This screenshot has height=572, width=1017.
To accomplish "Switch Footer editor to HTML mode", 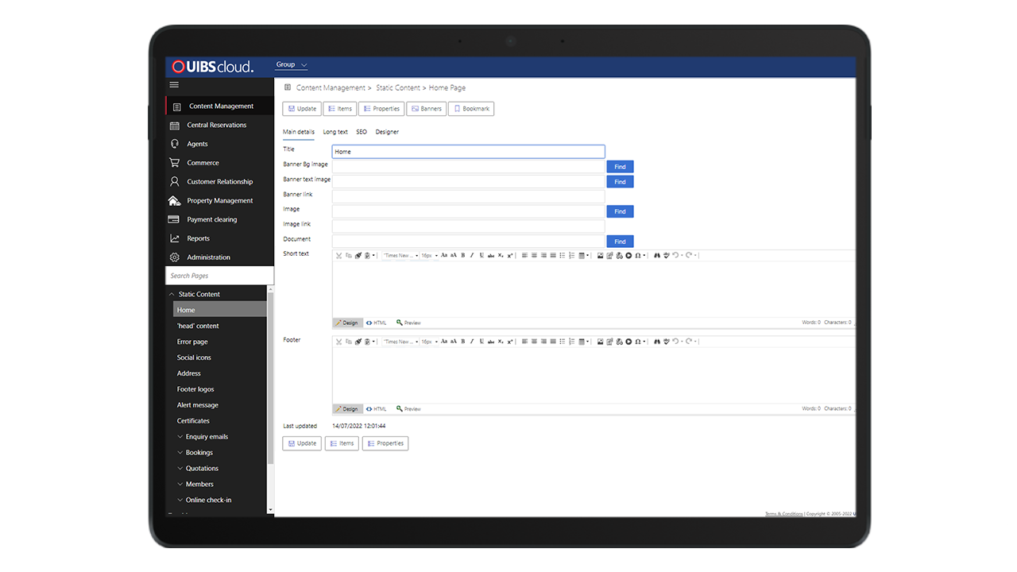I will tap(377, 409).
